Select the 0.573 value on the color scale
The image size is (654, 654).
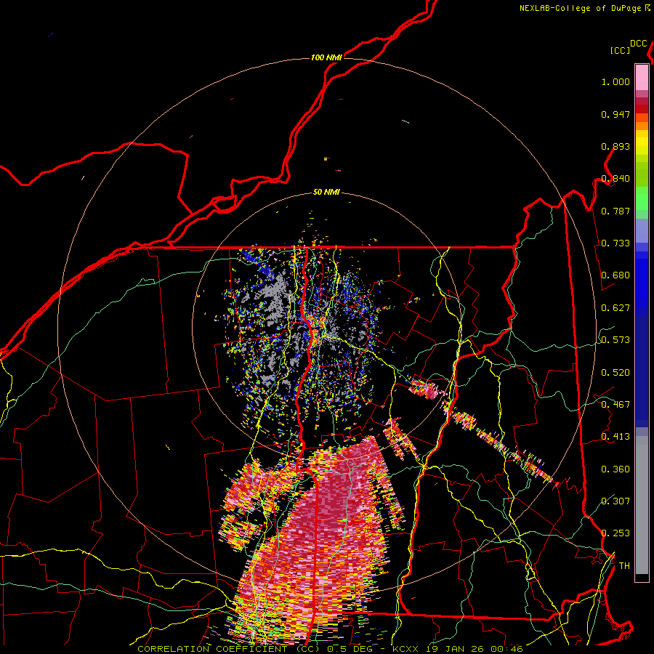[x=615, y=340]
